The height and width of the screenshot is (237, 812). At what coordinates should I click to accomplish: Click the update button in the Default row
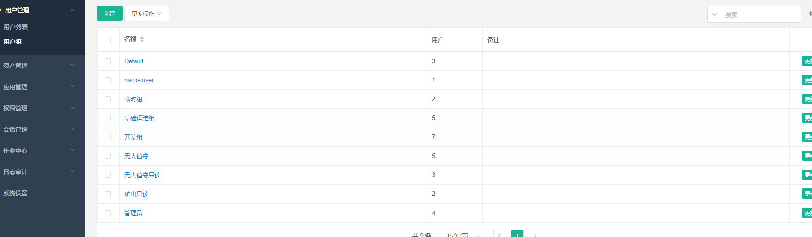807,61
